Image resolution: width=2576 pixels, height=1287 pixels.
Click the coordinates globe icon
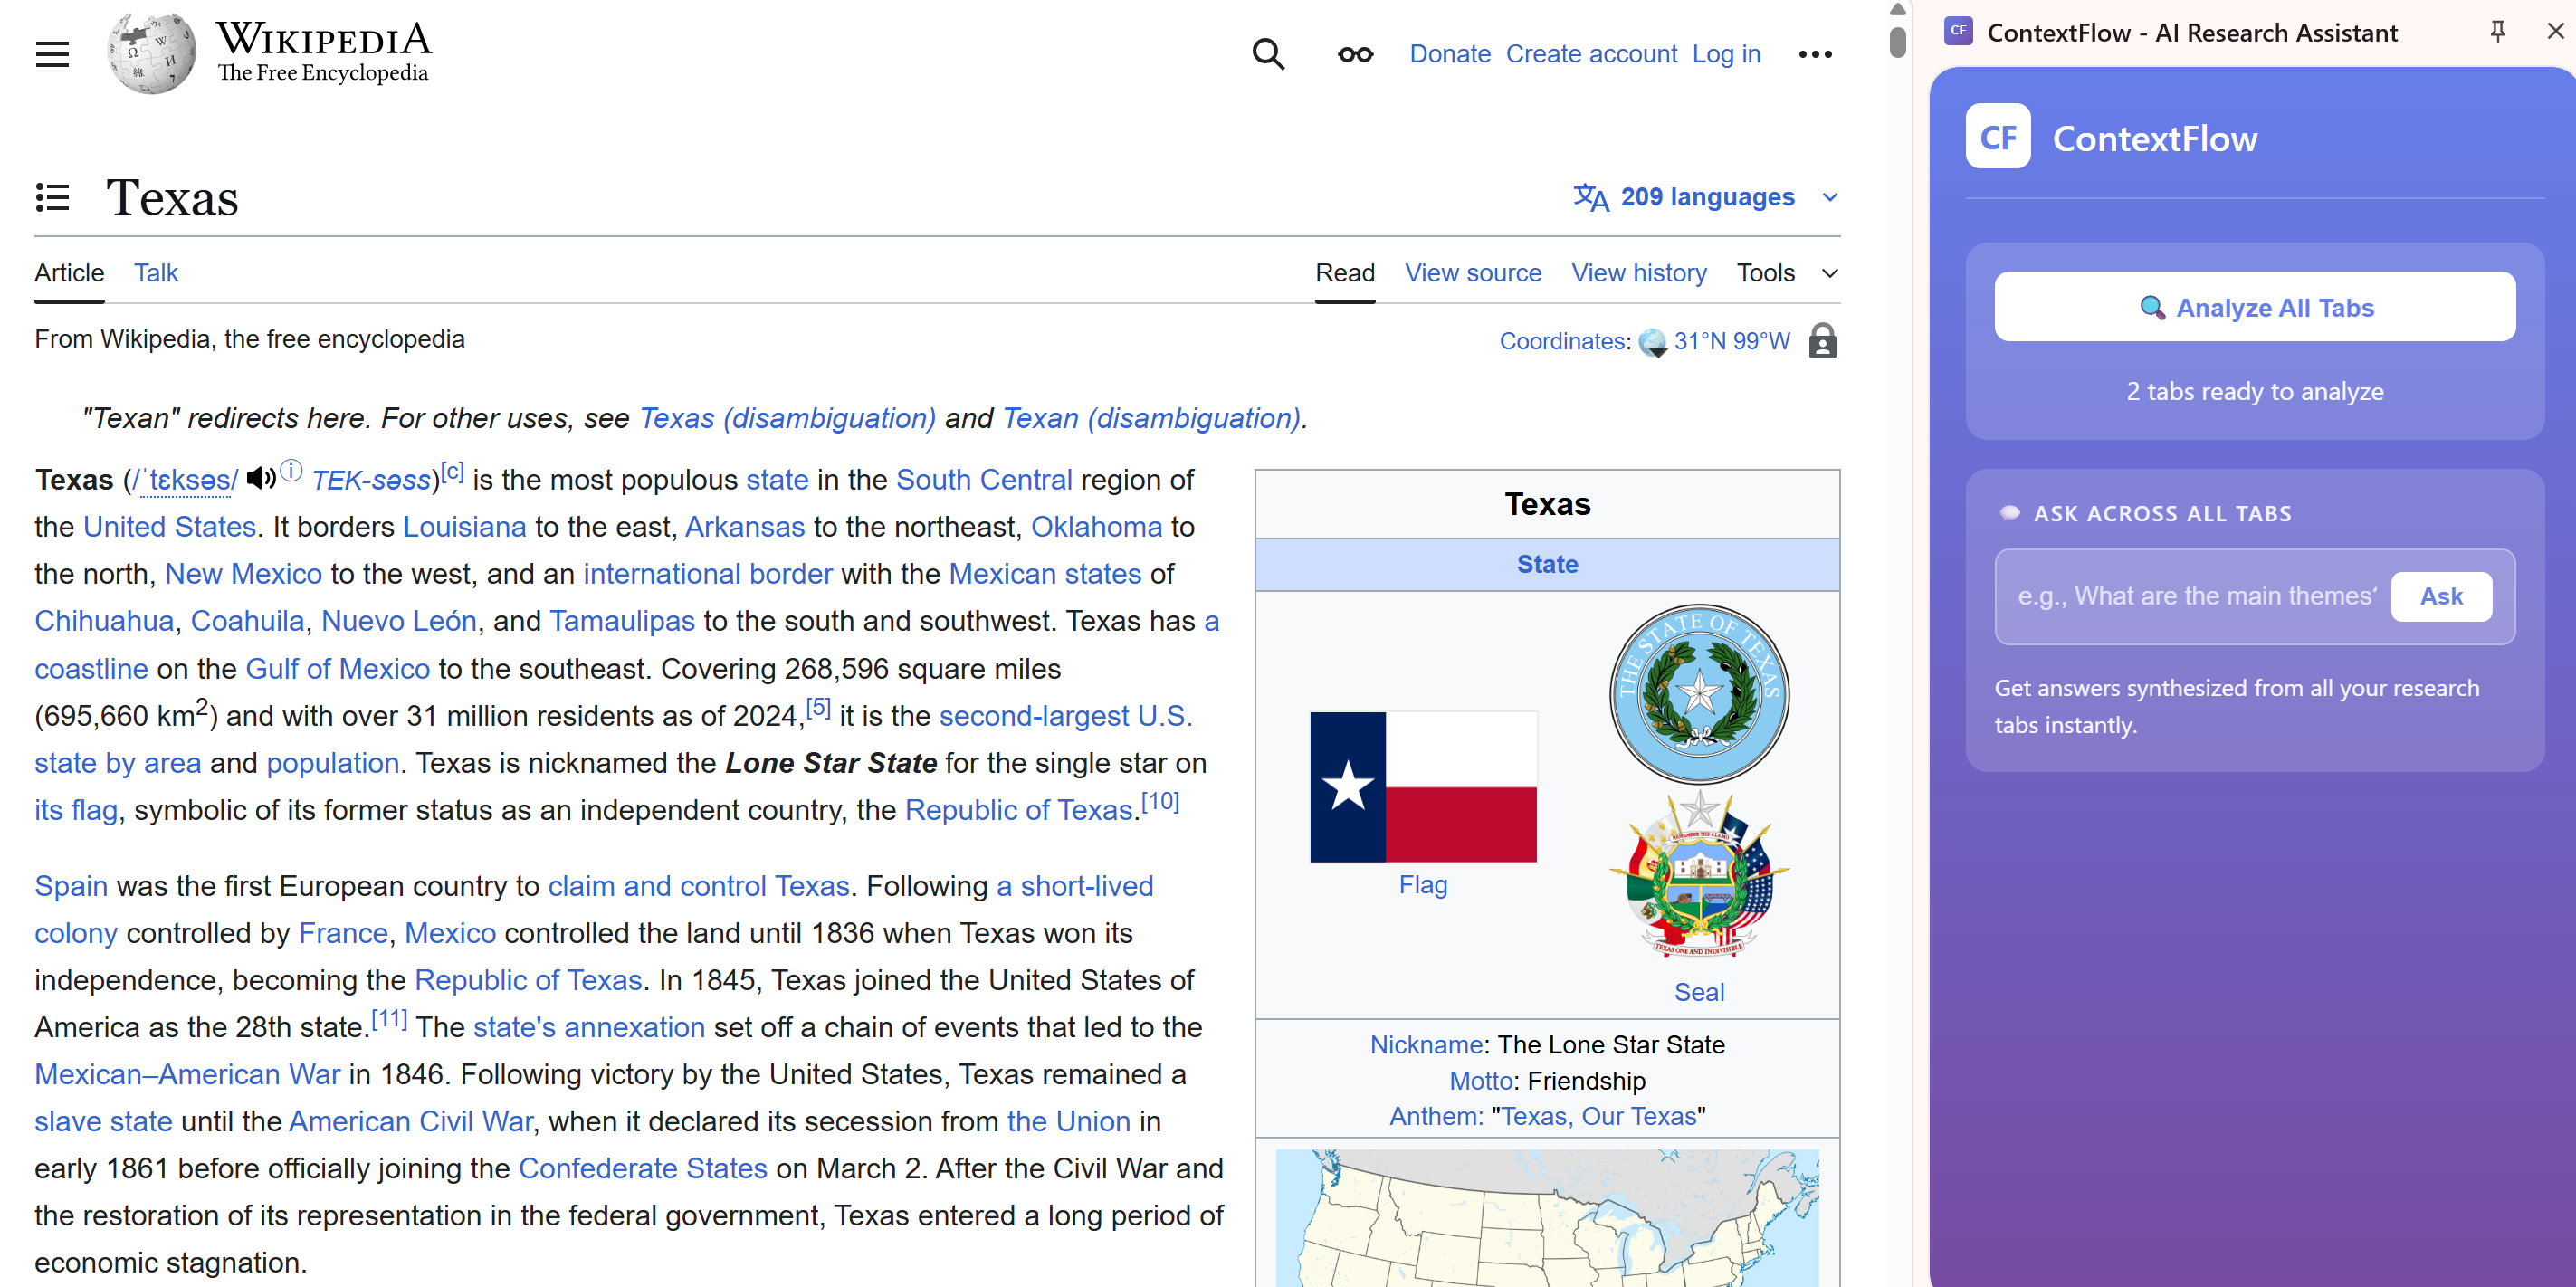point(1652,342)
